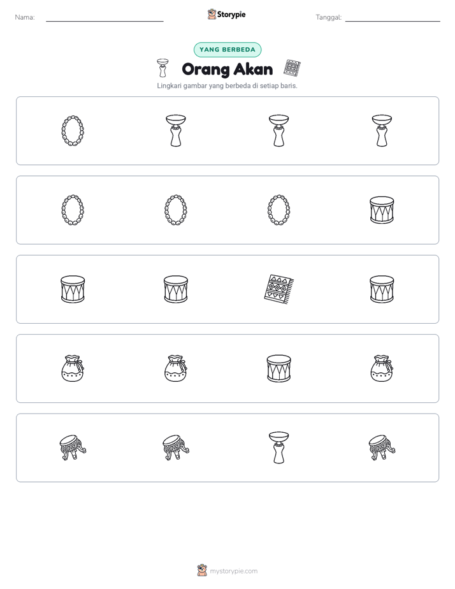Open the mystorypie.com link
The image size is (455, 589).
click(x=233, y=571)
